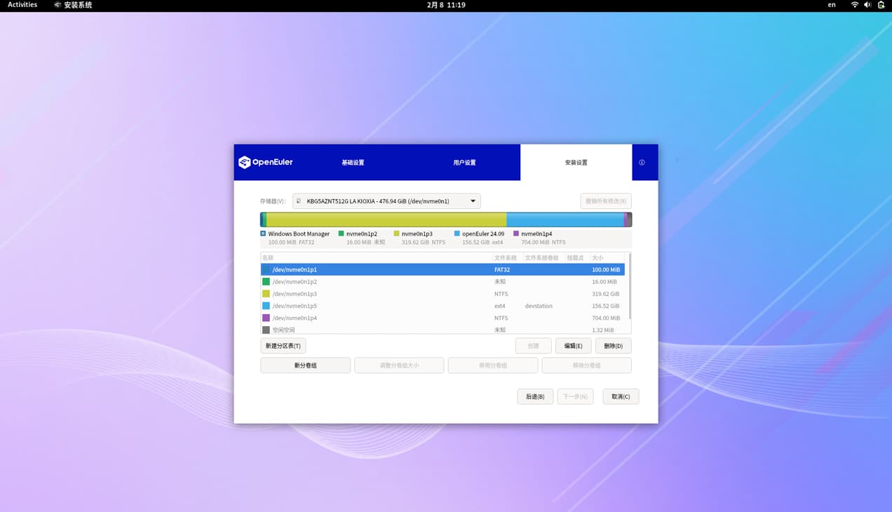Click the 删除(D) button
This screenshot has height=512, width=892.
[x=613, y=346]
